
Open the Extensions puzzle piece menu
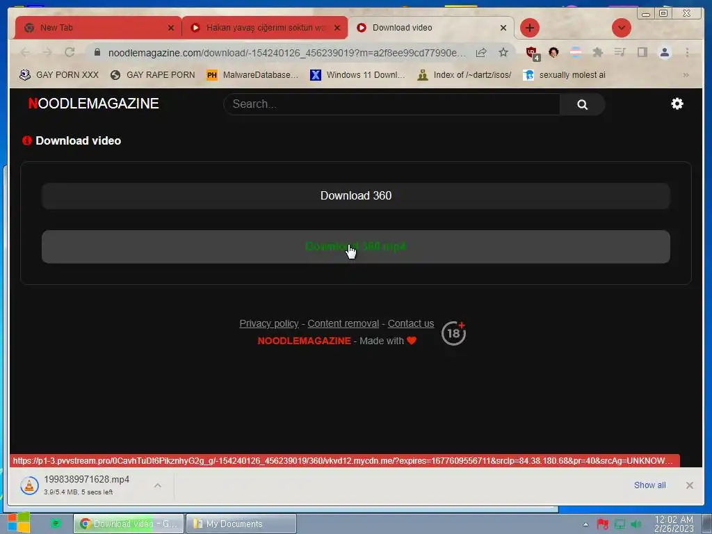pyautogui.click(x=597, y=53)
